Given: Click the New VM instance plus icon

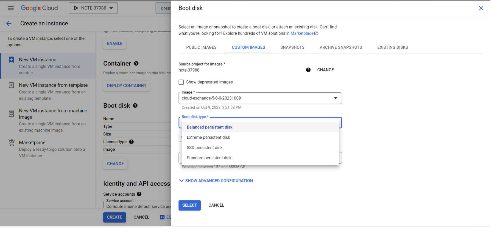Looking at the screenshot, I should [11, 60].
